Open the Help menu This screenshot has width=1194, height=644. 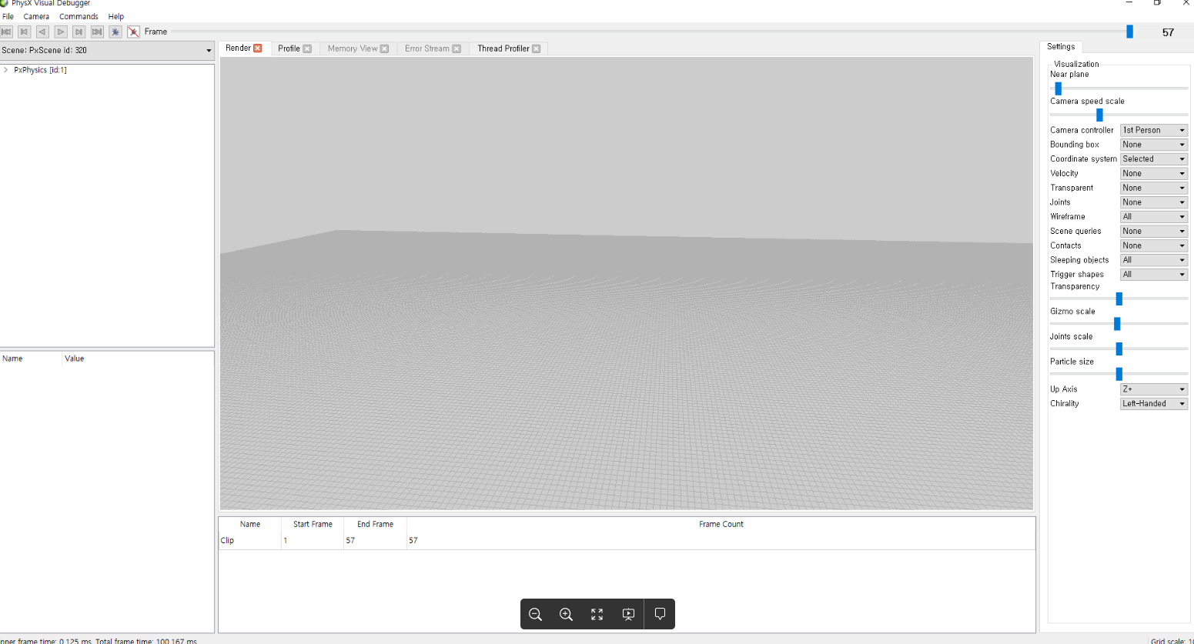tap(116, 16)
